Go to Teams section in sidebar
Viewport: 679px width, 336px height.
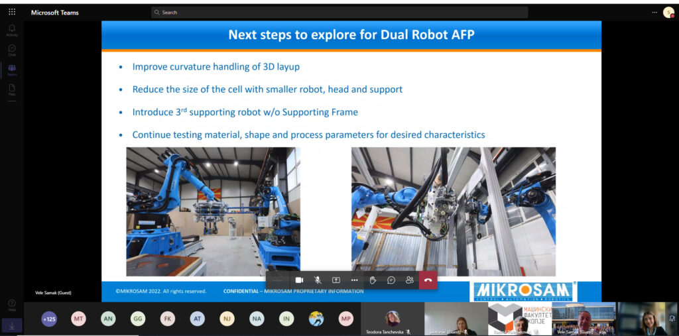tap(12, 70)
